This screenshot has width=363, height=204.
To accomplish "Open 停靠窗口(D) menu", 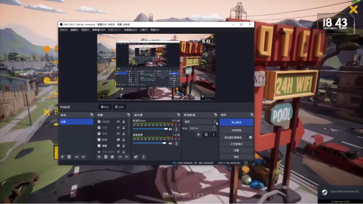I will pyautogui.click(x=98, y=30).
